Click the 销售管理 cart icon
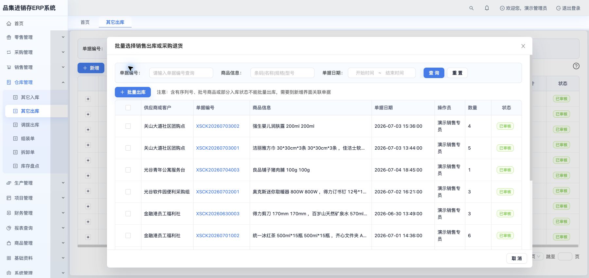Image resolution: width=589 pixels, height=278 pixels. (9, 67)
